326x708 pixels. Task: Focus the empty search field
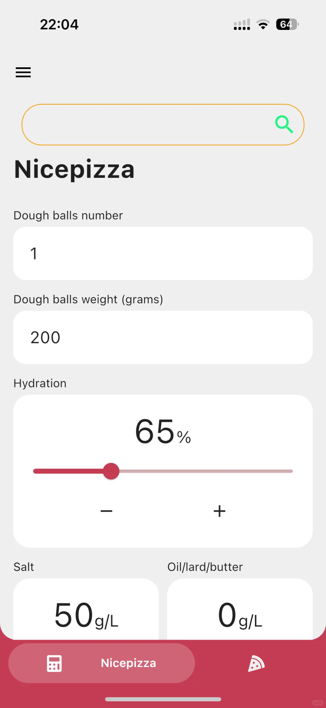point(145,125)
